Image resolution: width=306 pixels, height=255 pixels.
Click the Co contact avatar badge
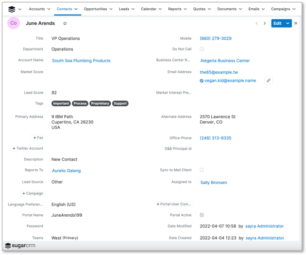[14, 23]
